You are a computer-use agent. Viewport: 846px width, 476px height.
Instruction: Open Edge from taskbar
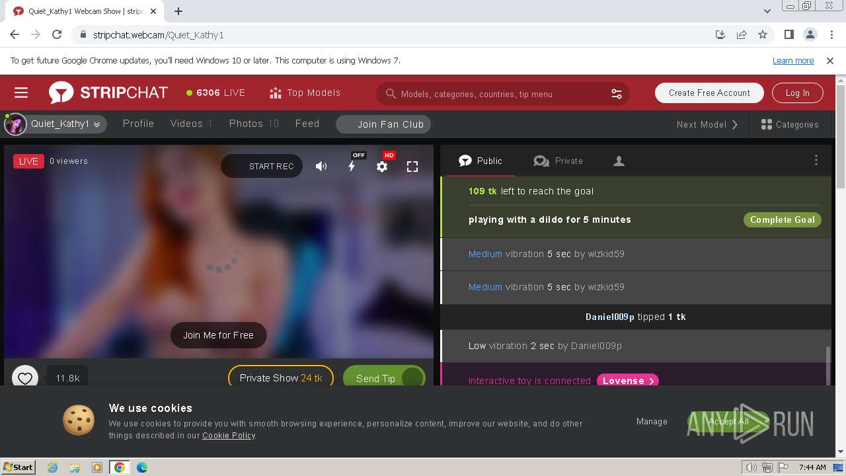pos(142,467)
